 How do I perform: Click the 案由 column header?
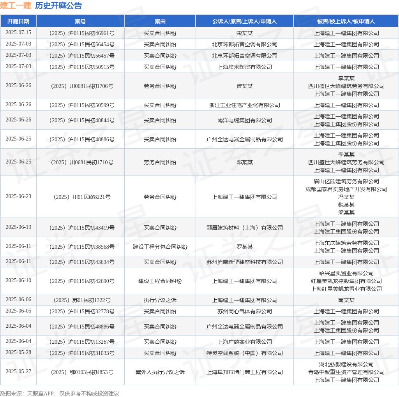[160, 21]
